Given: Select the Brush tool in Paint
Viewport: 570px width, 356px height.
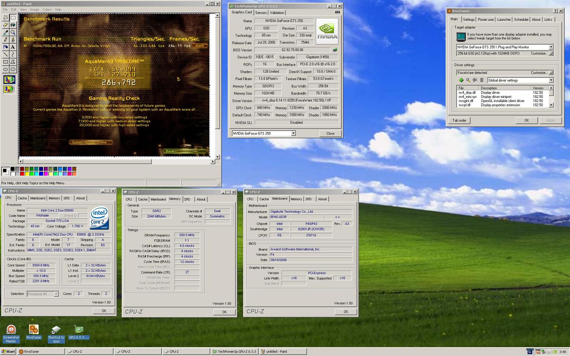Looking at the screenshot, I should pos(13,40).
